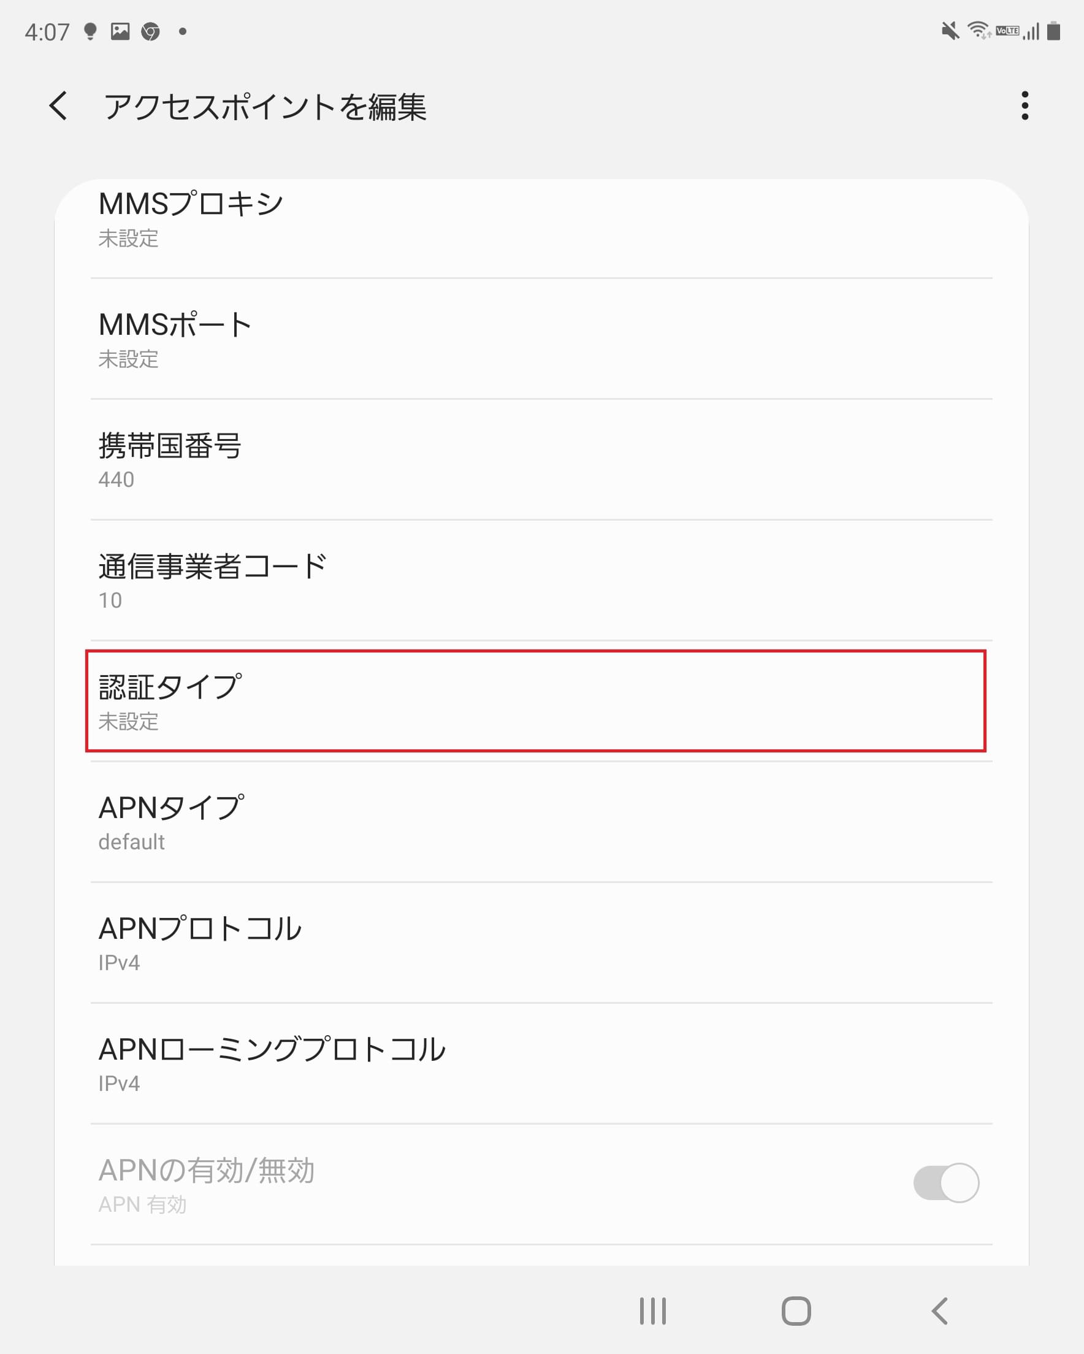This screenshot has height=1354, width=1084.
Task: Tap the recent apps navigation button
Action: point(652,1310)
